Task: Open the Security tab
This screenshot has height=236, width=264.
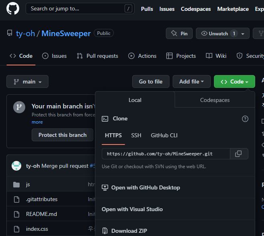Action: (x=250, y=56)
